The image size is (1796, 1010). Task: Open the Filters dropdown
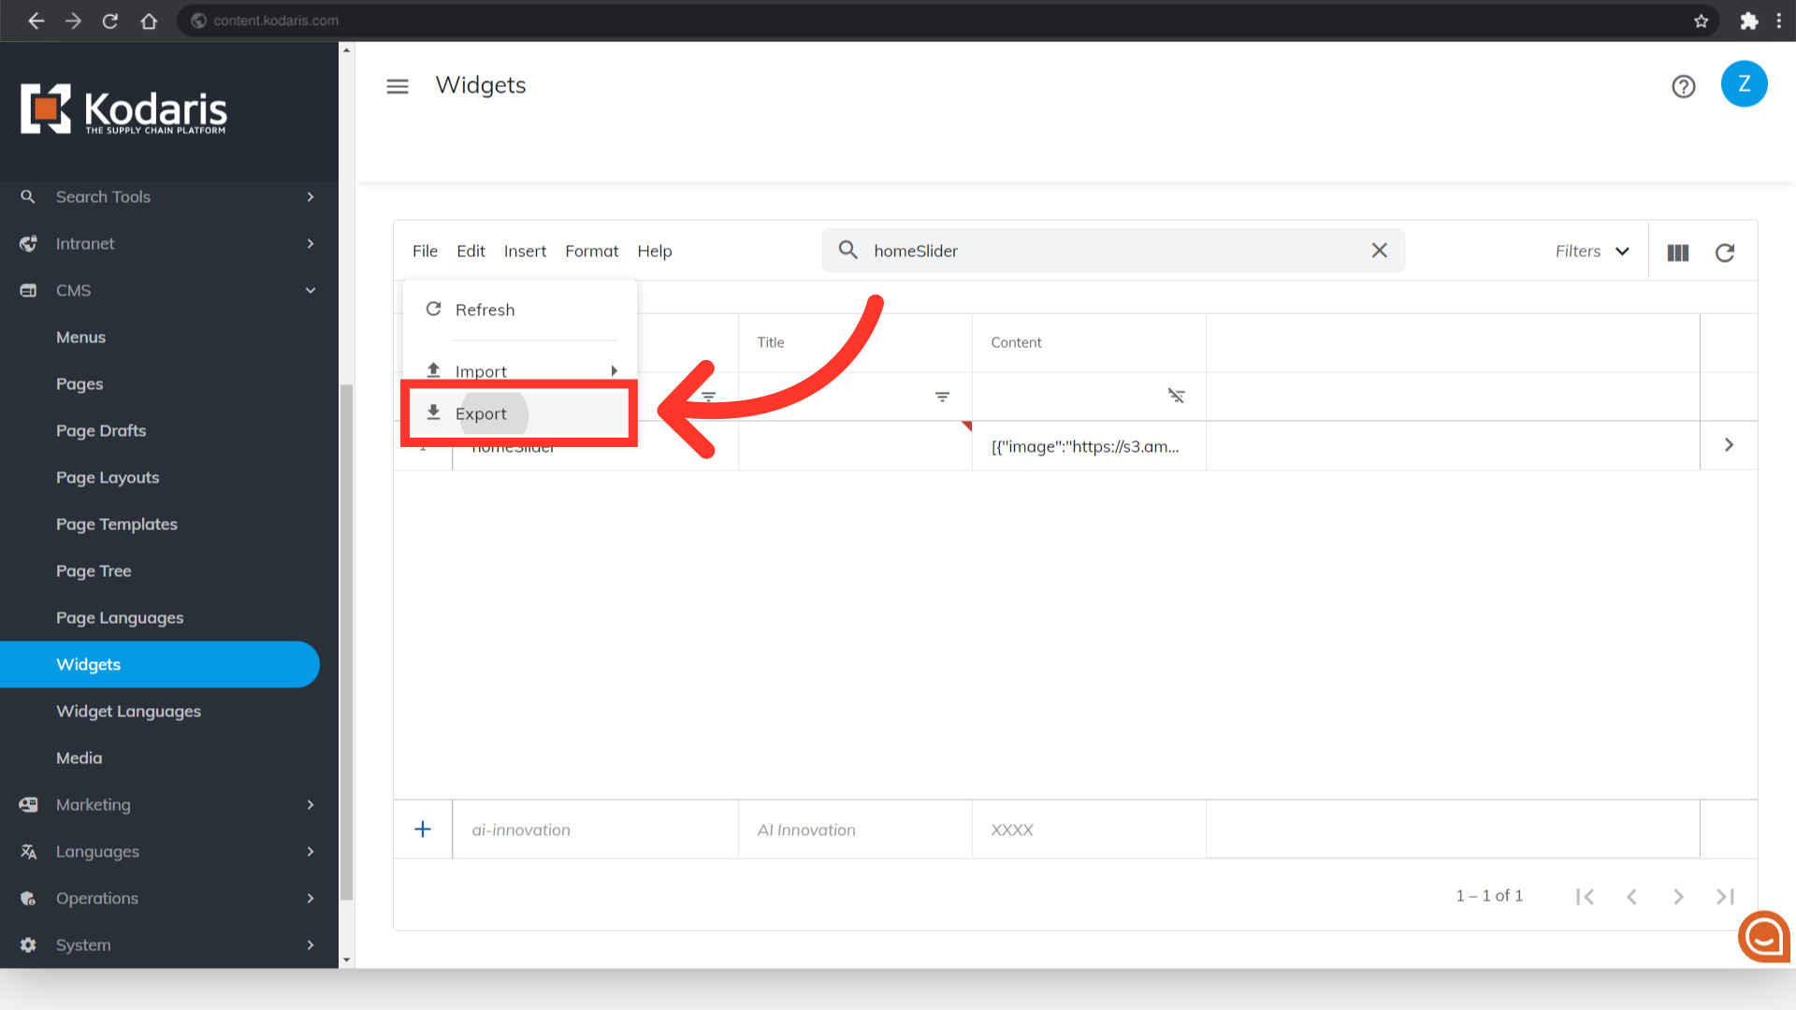tap(1592, 251)
